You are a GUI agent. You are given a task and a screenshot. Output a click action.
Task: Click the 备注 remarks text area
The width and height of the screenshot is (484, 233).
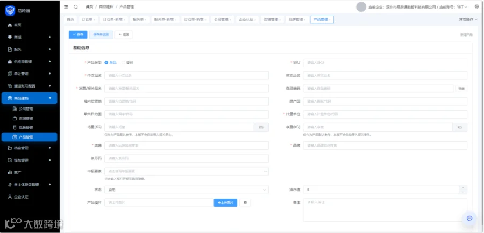click(385, 210)
